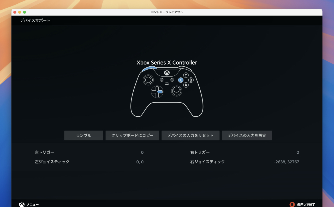Click the 左トリガー value 0
Image resolution: width=334 pixels, height=207 pixels.
142,152
